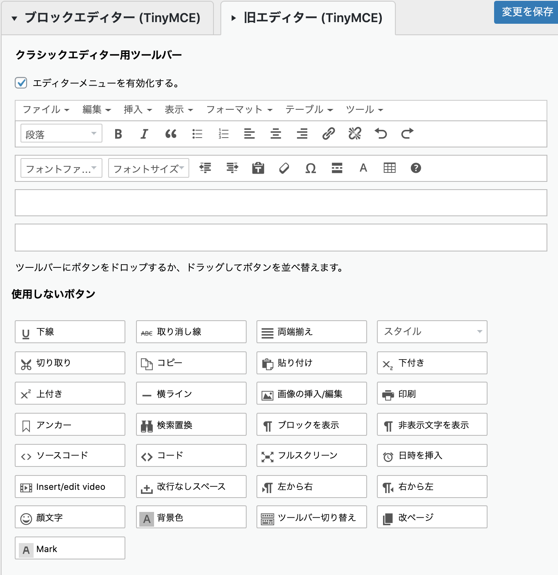The width and height of the screenshot is (558, 575).
Task: Select the Mark highlight button
Action: (70, 548)
